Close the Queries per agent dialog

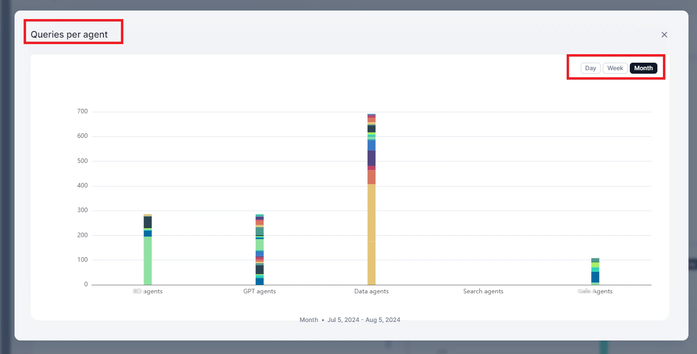[x=664, y=35]
